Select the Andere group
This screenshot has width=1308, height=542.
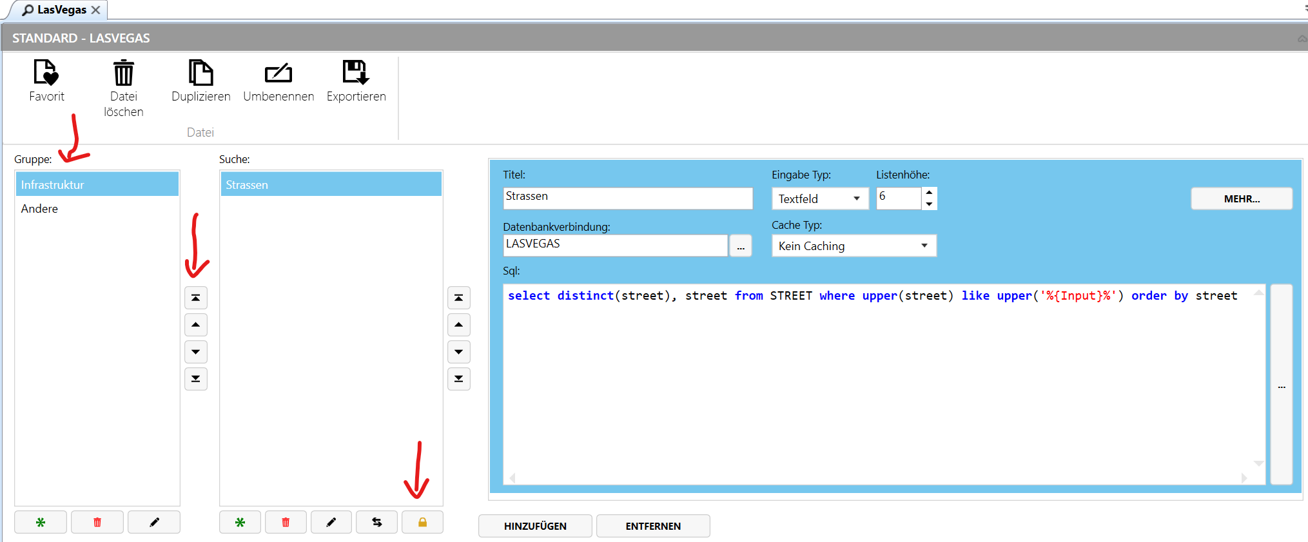(97, 208)
